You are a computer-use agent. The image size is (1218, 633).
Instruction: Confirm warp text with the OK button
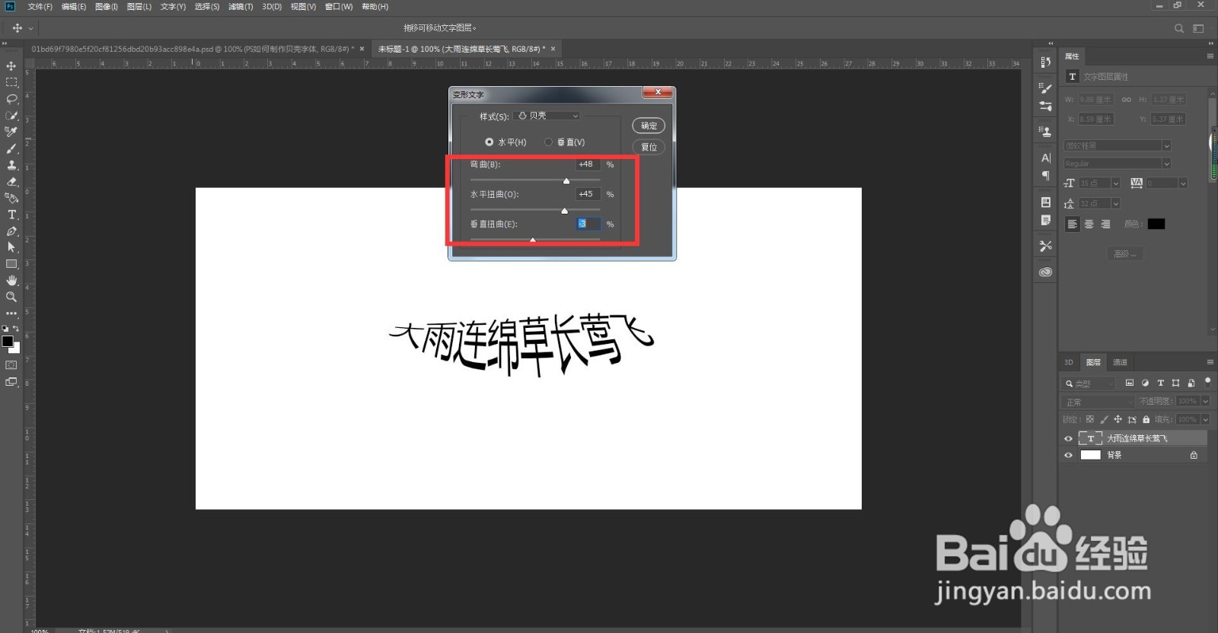[x=649, y=126]
